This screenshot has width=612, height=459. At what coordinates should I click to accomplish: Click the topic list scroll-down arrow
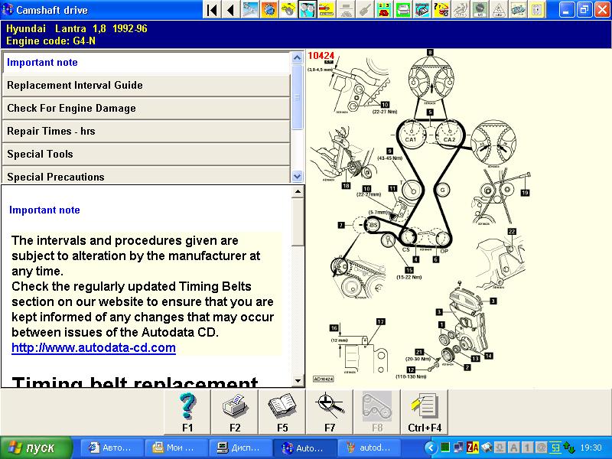297,177
